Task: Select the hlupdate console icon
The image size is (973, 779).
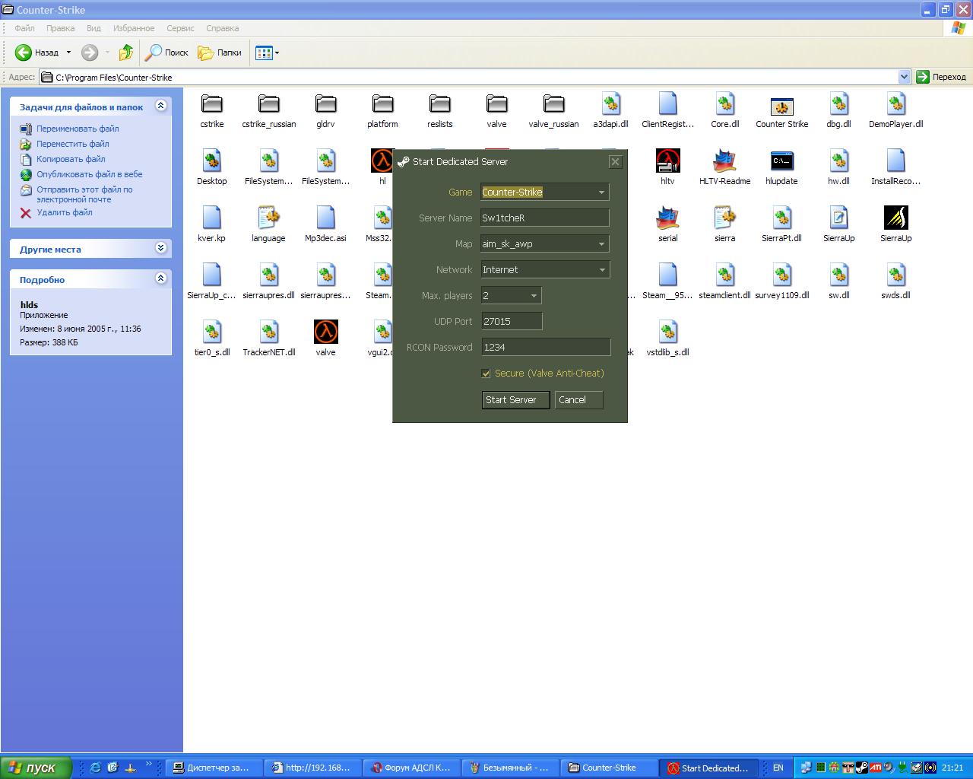Action: [x=781, y=161]
